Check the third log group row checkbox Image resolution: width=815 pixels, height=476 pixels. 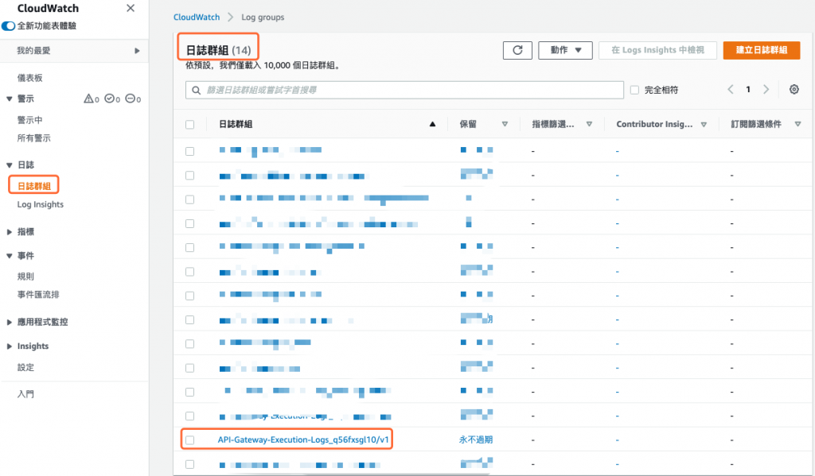(189, 199)
